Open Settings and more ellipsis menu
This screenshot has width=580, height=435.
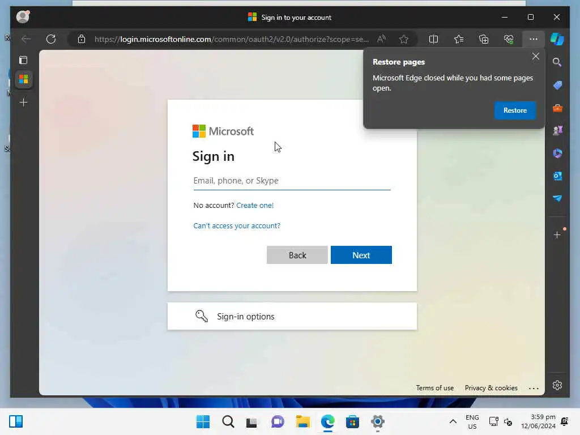(x=534, y=39)
